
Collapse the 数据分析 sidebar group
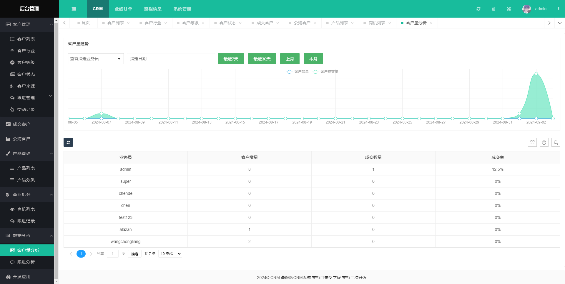(x=27, y=236)
